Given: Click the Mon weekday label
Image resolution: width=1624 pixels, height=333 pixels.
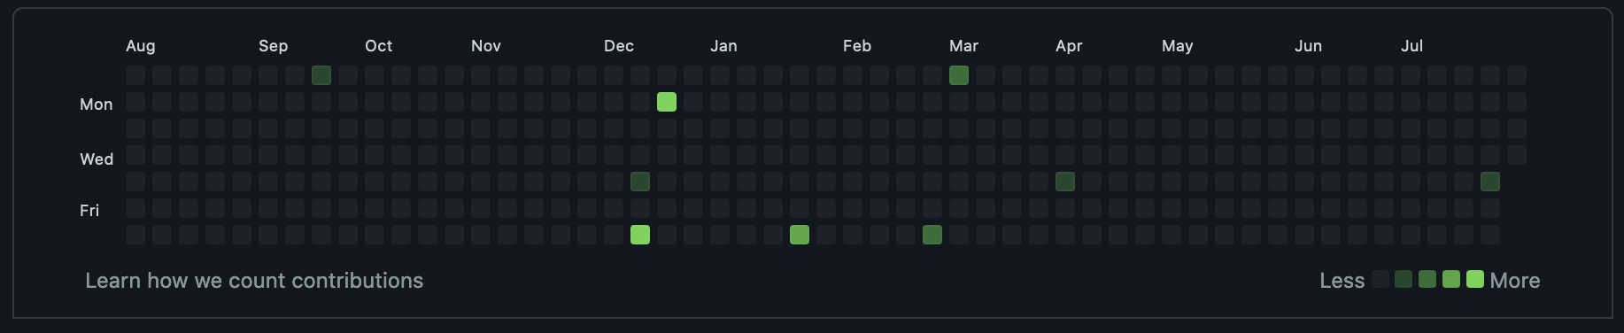Looking at the screenshot, I should coord(97,105).
